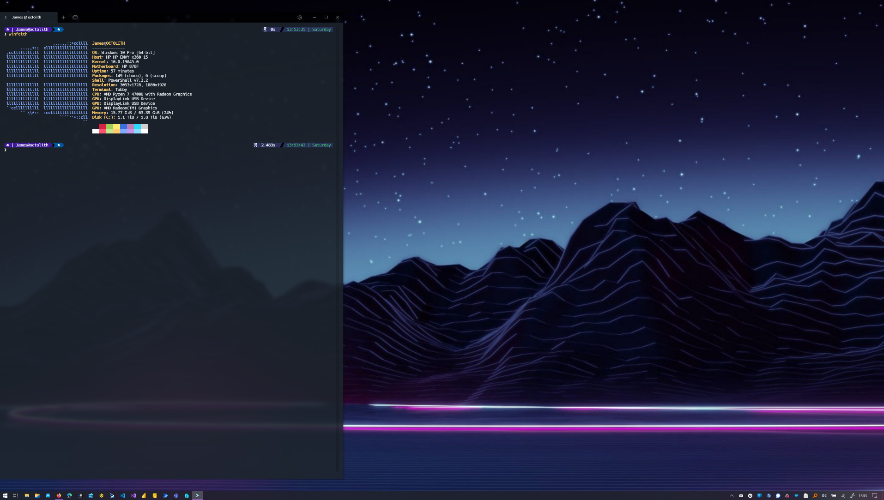
Task: Open the Windows Start menu
Action: [x=5, y=495]
